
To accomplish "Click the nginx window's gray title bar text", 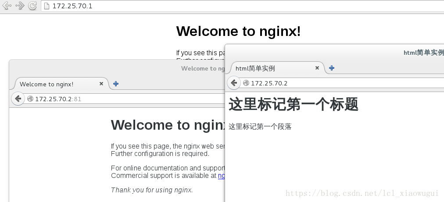I will (x=203, y=68).
